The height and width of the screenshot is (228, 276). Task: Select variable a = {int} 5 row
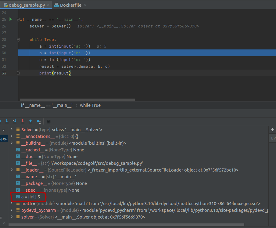pyautogui.click(x=30, y=197)
